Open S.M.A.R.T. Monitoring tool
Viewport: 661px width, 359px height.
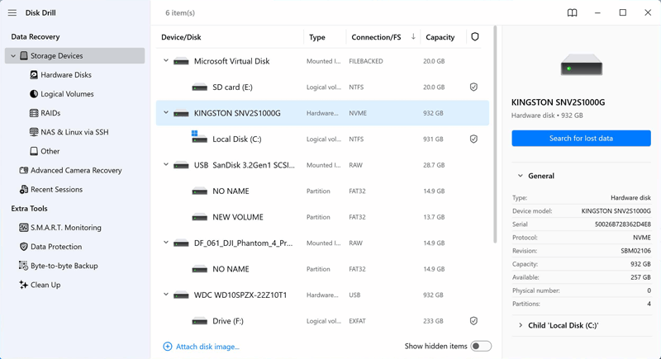click(x=66, y=228)
